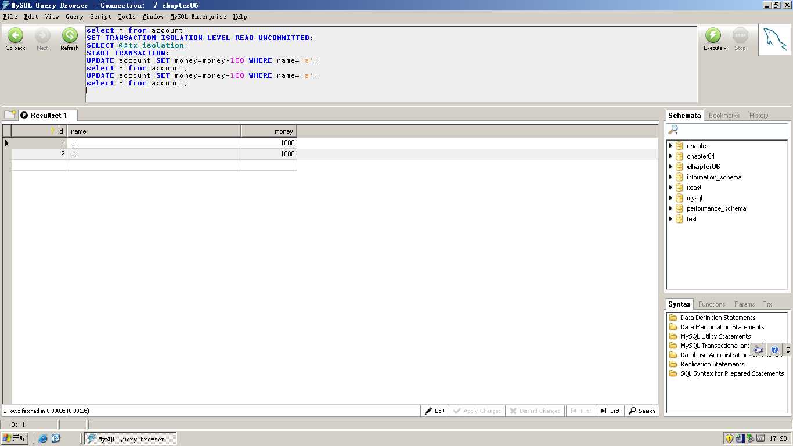Switch to the History tab
793x446 pixels.
(758, 116)
